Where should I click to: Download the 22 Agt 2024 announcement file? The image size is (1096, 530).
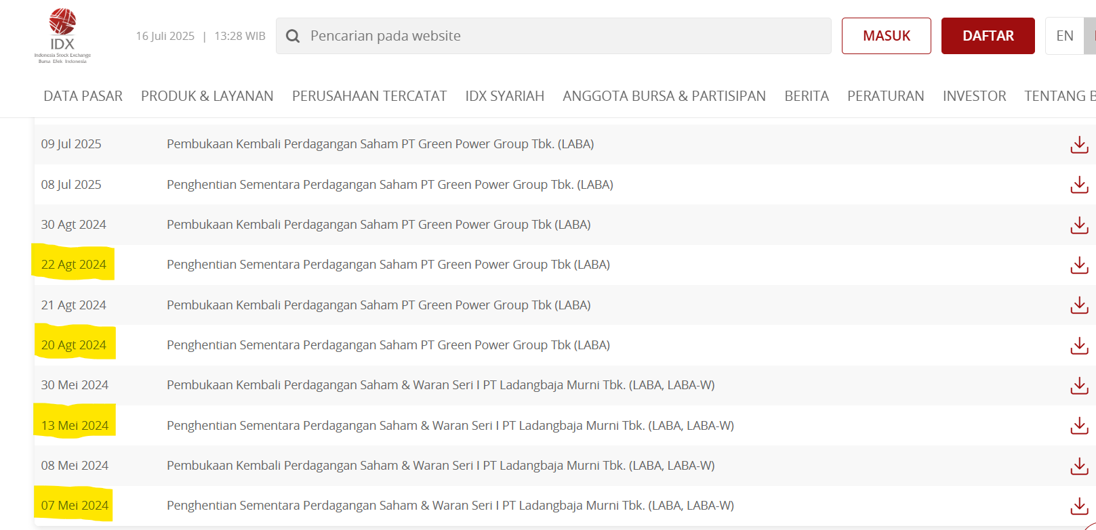(1079, 265)
